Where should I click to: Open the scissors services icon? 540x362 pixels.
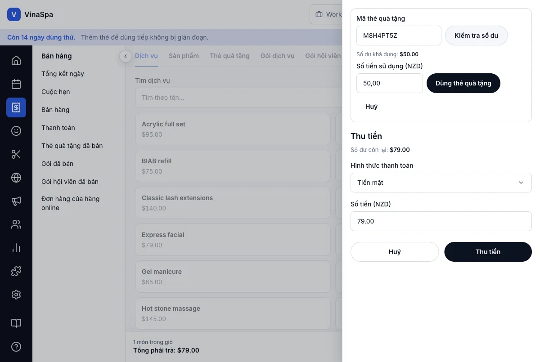click(16, 154)
